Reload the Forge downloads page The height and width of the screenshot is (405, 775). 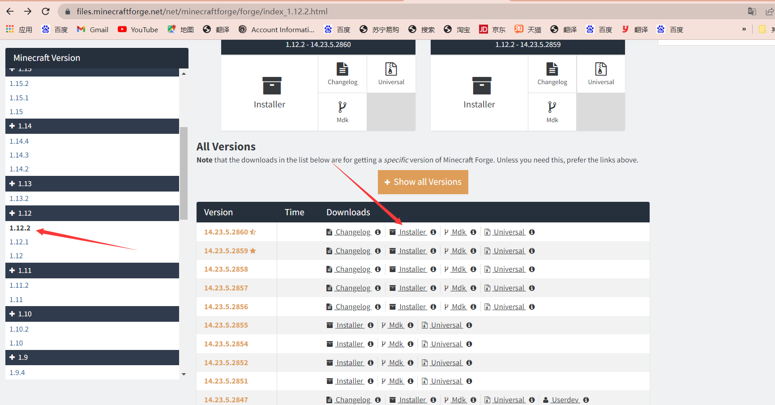pyautogui.click(x=46, y=11)
